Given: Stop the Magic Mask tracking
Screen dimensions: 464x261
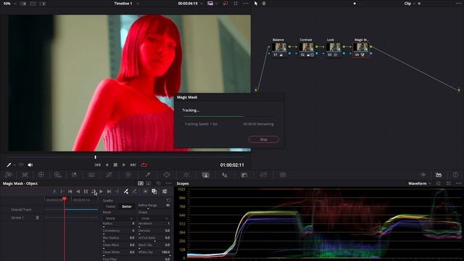Looking at the screenshot, I should click(x=264, y=139).
